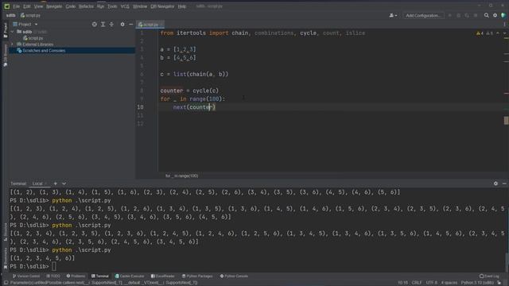Open Python Packages tool window
The image size is (509, 286).
pos(197,276)
